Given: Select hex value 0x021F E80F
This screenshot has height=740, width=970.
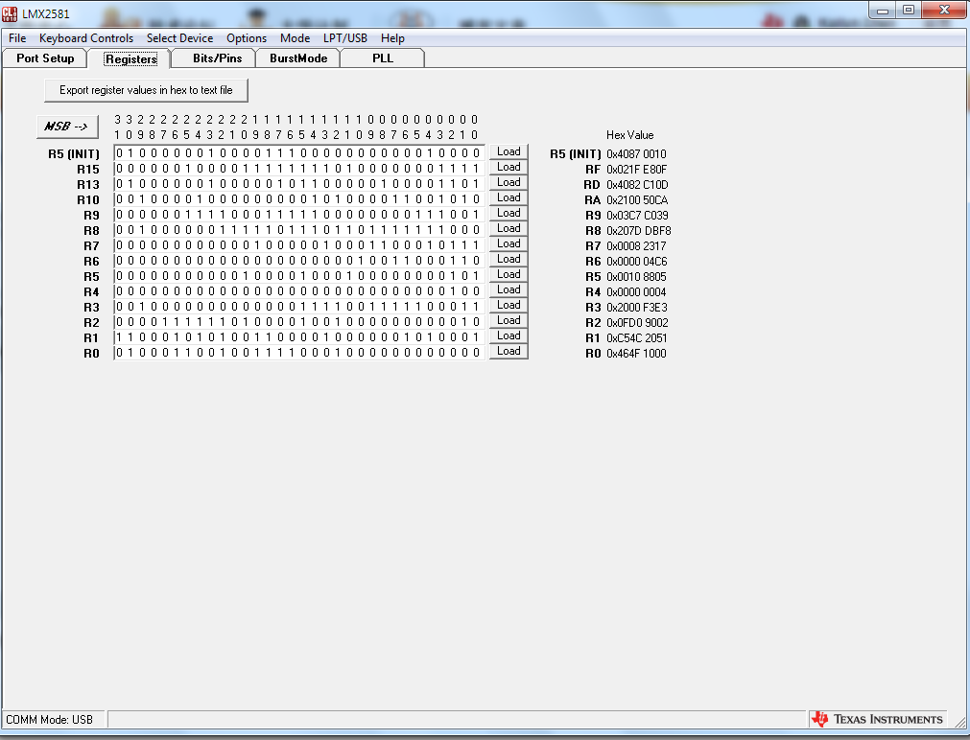Looking at the screenshot, I should [x=636, y=170].
